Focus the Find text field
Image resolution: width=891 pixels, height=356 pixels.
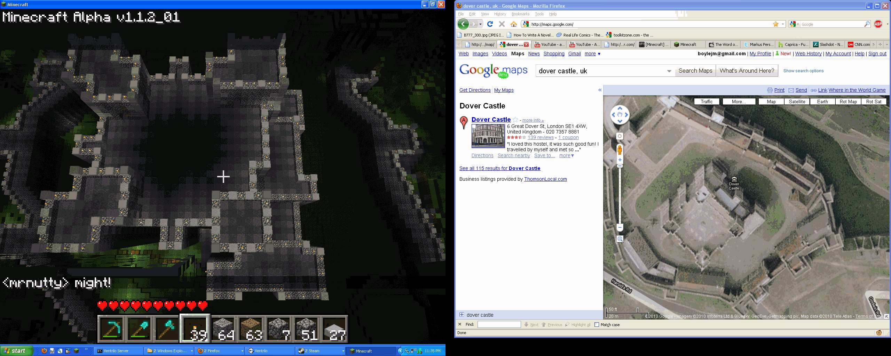[x=499, y=324]
